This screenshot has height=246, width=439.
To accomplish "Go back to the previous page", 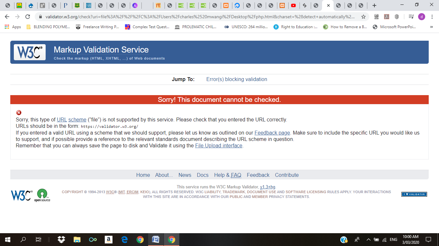I will click(x=7, y=17).
